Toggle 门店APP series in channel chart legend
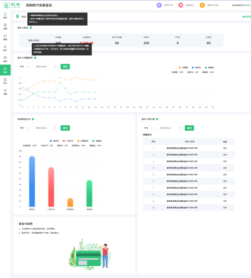251x278 pixels. coord(68,141)
